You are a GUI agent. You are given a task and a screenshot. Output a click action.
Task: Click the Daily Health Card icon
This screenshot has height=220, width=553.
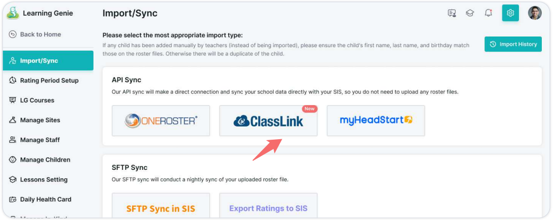13,199
